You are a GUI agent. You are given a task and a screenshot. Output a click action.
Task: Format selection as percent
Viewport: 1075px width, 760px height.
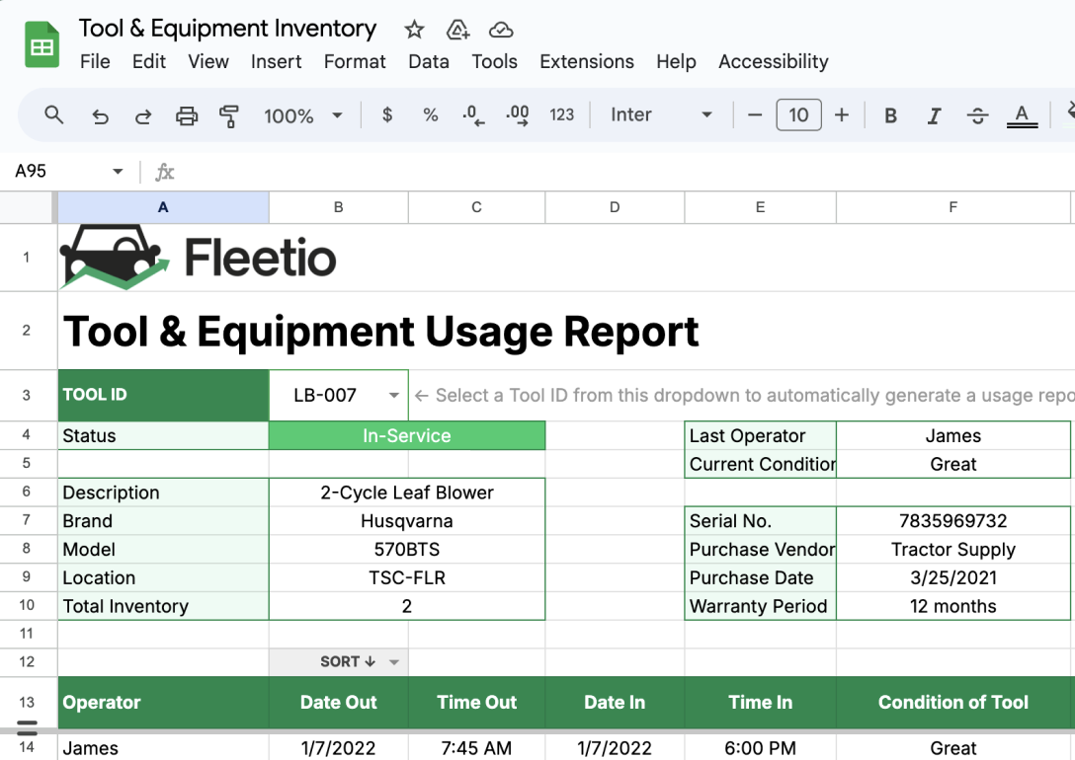(x=431, y=115)
